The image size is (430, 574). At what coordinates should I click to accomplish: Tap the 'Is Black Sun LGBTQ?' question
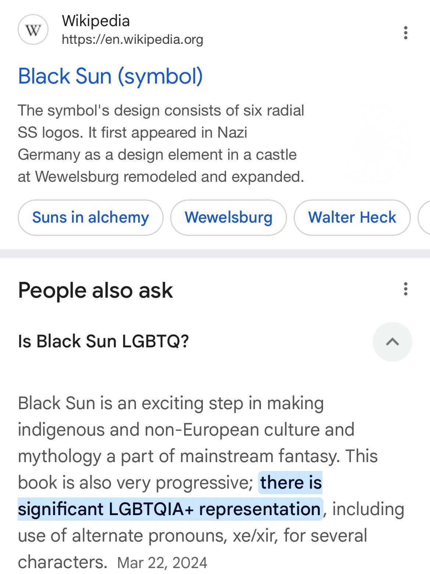coord(103,341)
